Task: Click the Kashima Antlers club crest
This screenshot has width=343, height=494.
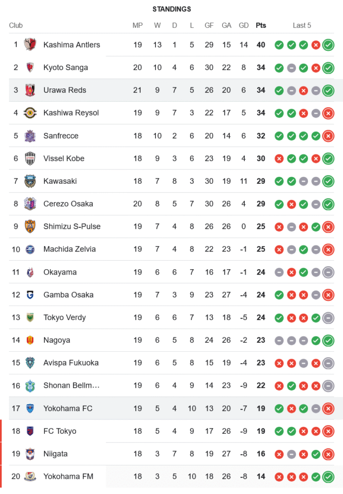Action: tap(30, 44)
